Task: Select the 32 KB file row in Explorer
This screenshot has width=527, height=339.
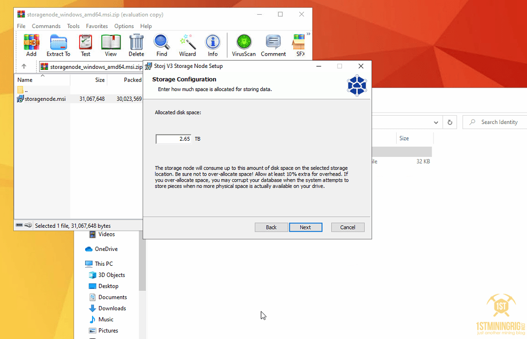Action: point(402,161)
